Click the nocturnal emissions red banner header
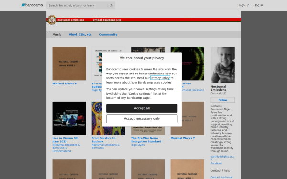The width and height of the screenshot is (287, 179). pos(143,20)
